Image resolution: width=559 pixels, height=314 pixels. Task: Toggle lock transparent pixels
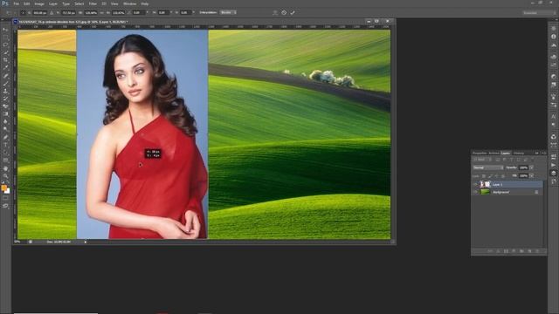click(x=484, y=176)
